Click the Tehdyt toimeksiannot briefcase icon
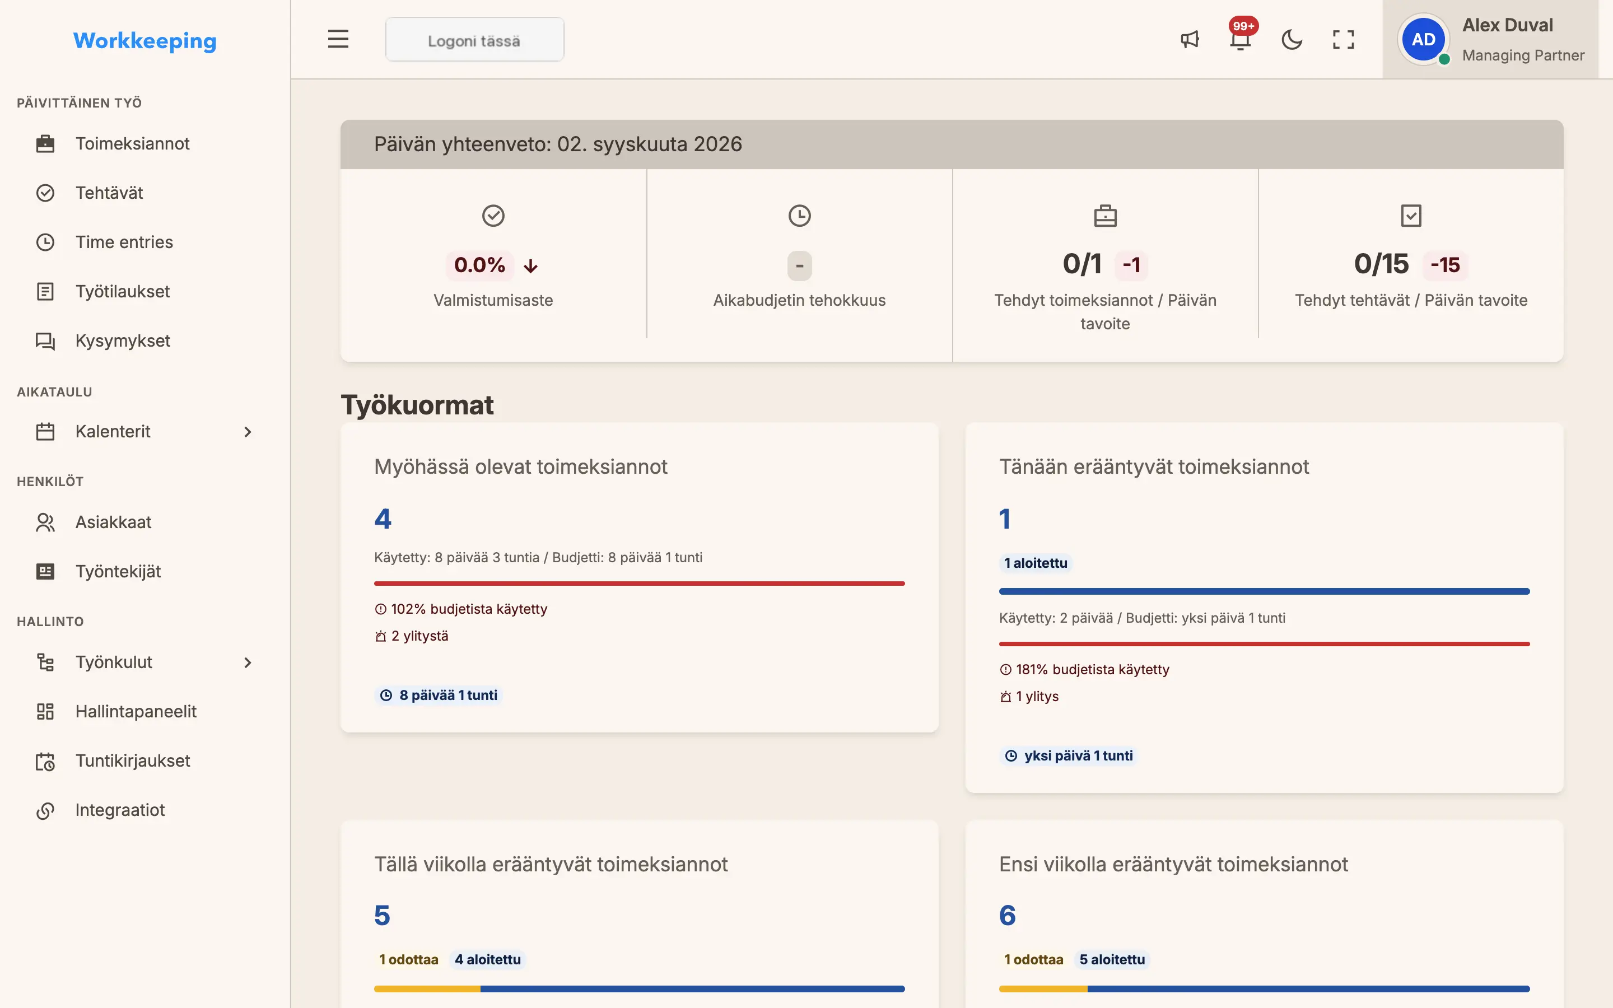The image size is (1613, 1008). [x=1105, y=216]
